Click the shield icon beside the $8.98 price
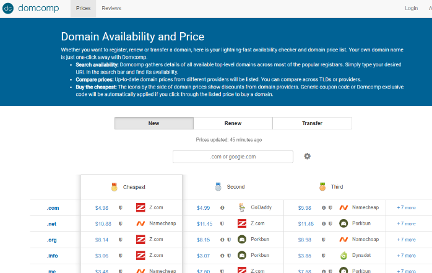432x273 pixels. point(324,240)
